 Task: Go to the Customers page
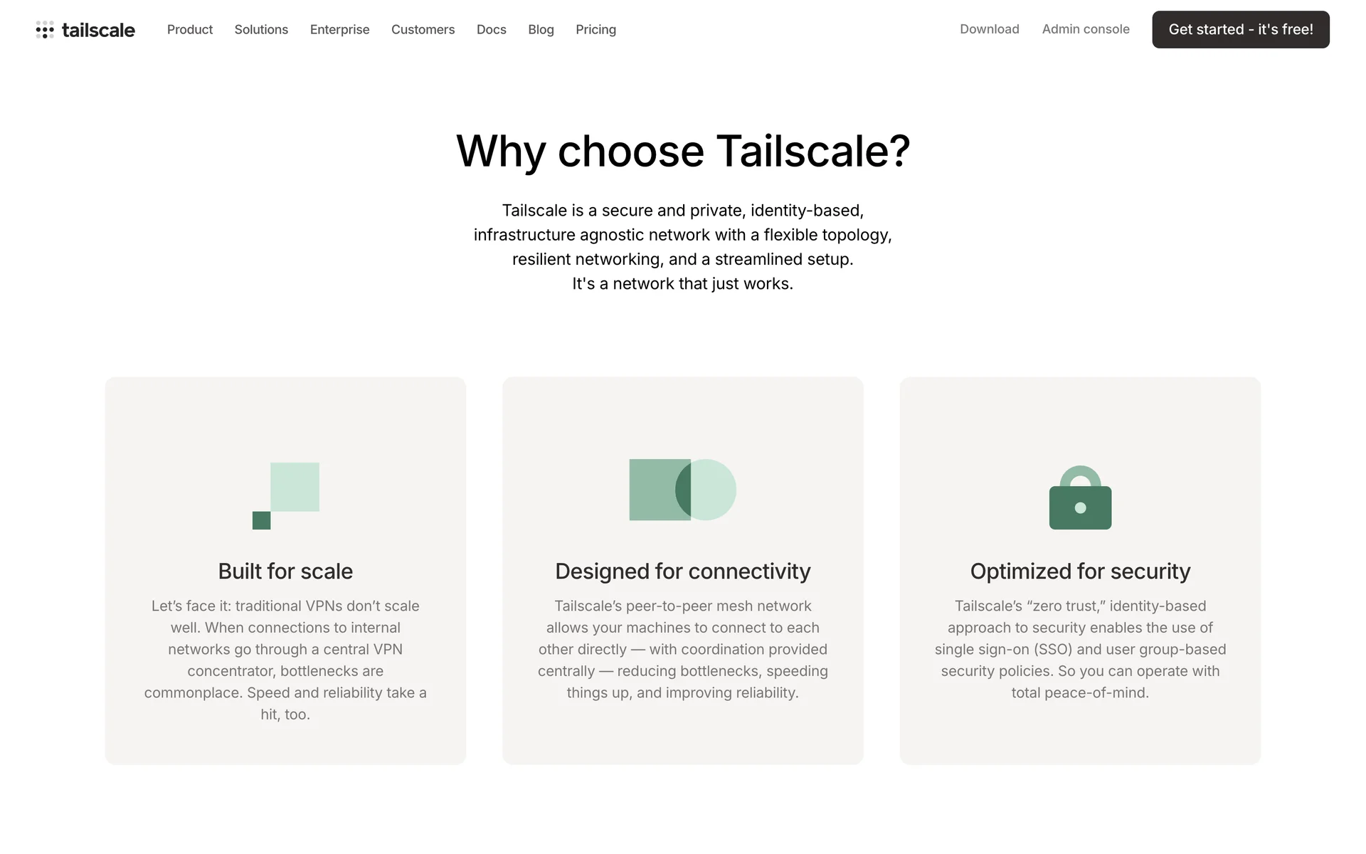tap(423, 30)
